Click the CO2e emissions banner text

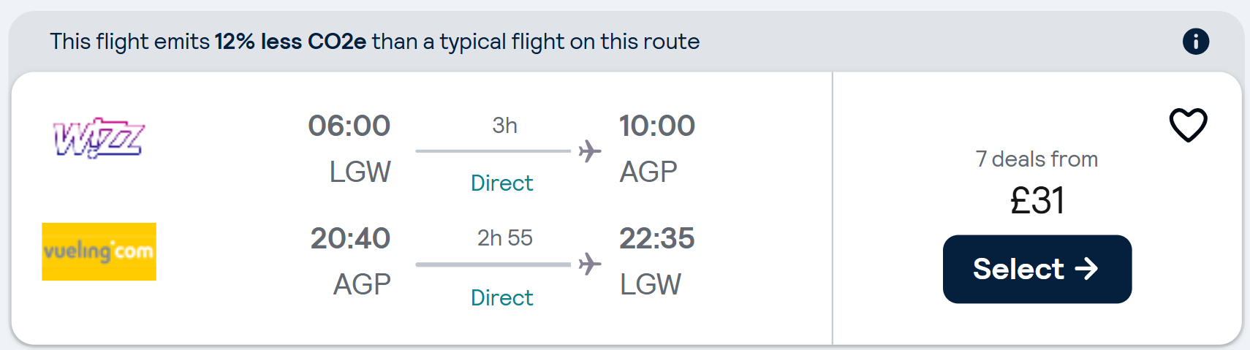click(374, 42)
